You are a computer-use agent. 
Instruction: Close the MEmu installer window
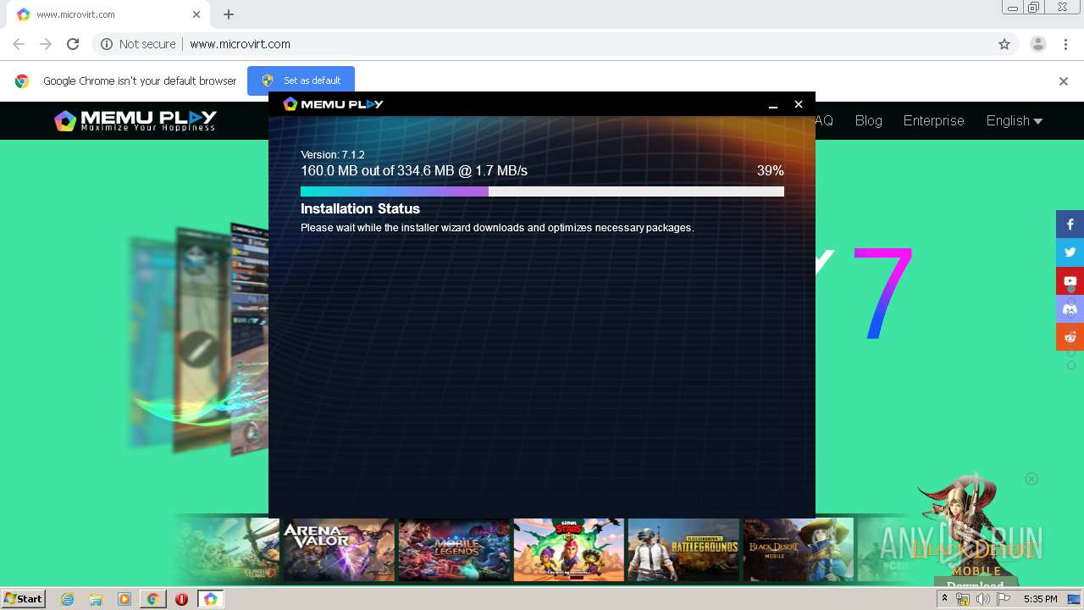[798, 104]
